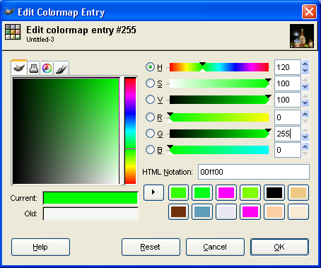Viewport: 321px width, 268px height.
Task: Decrease Hue with the down stepper arrow
Action: coord(305,71)
